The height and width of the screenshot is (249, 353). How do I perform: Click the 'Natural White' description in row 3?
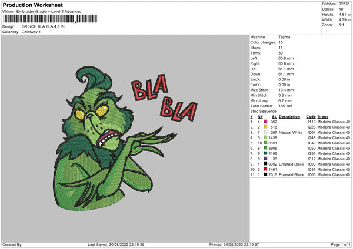(291, 132)
